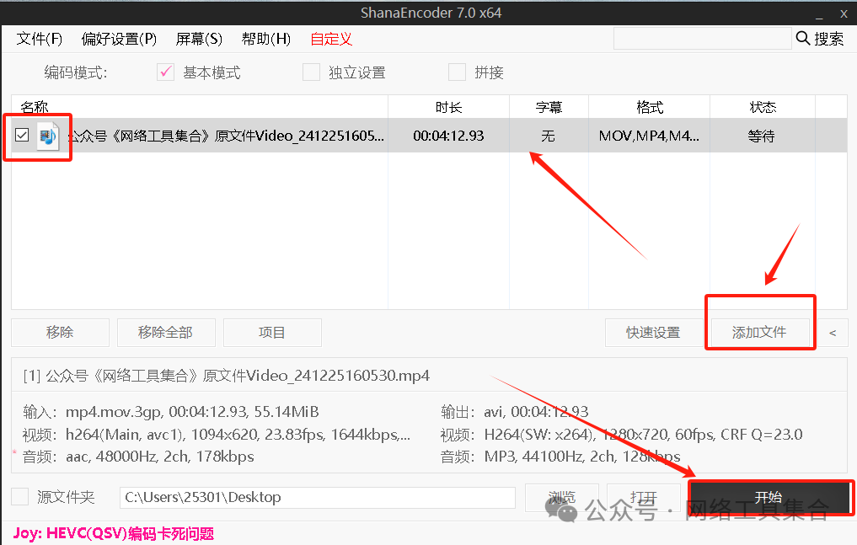Open the 屏幕(S) menu
The image size is (857, 545).
pyautogui.click(x=199, y=39)
